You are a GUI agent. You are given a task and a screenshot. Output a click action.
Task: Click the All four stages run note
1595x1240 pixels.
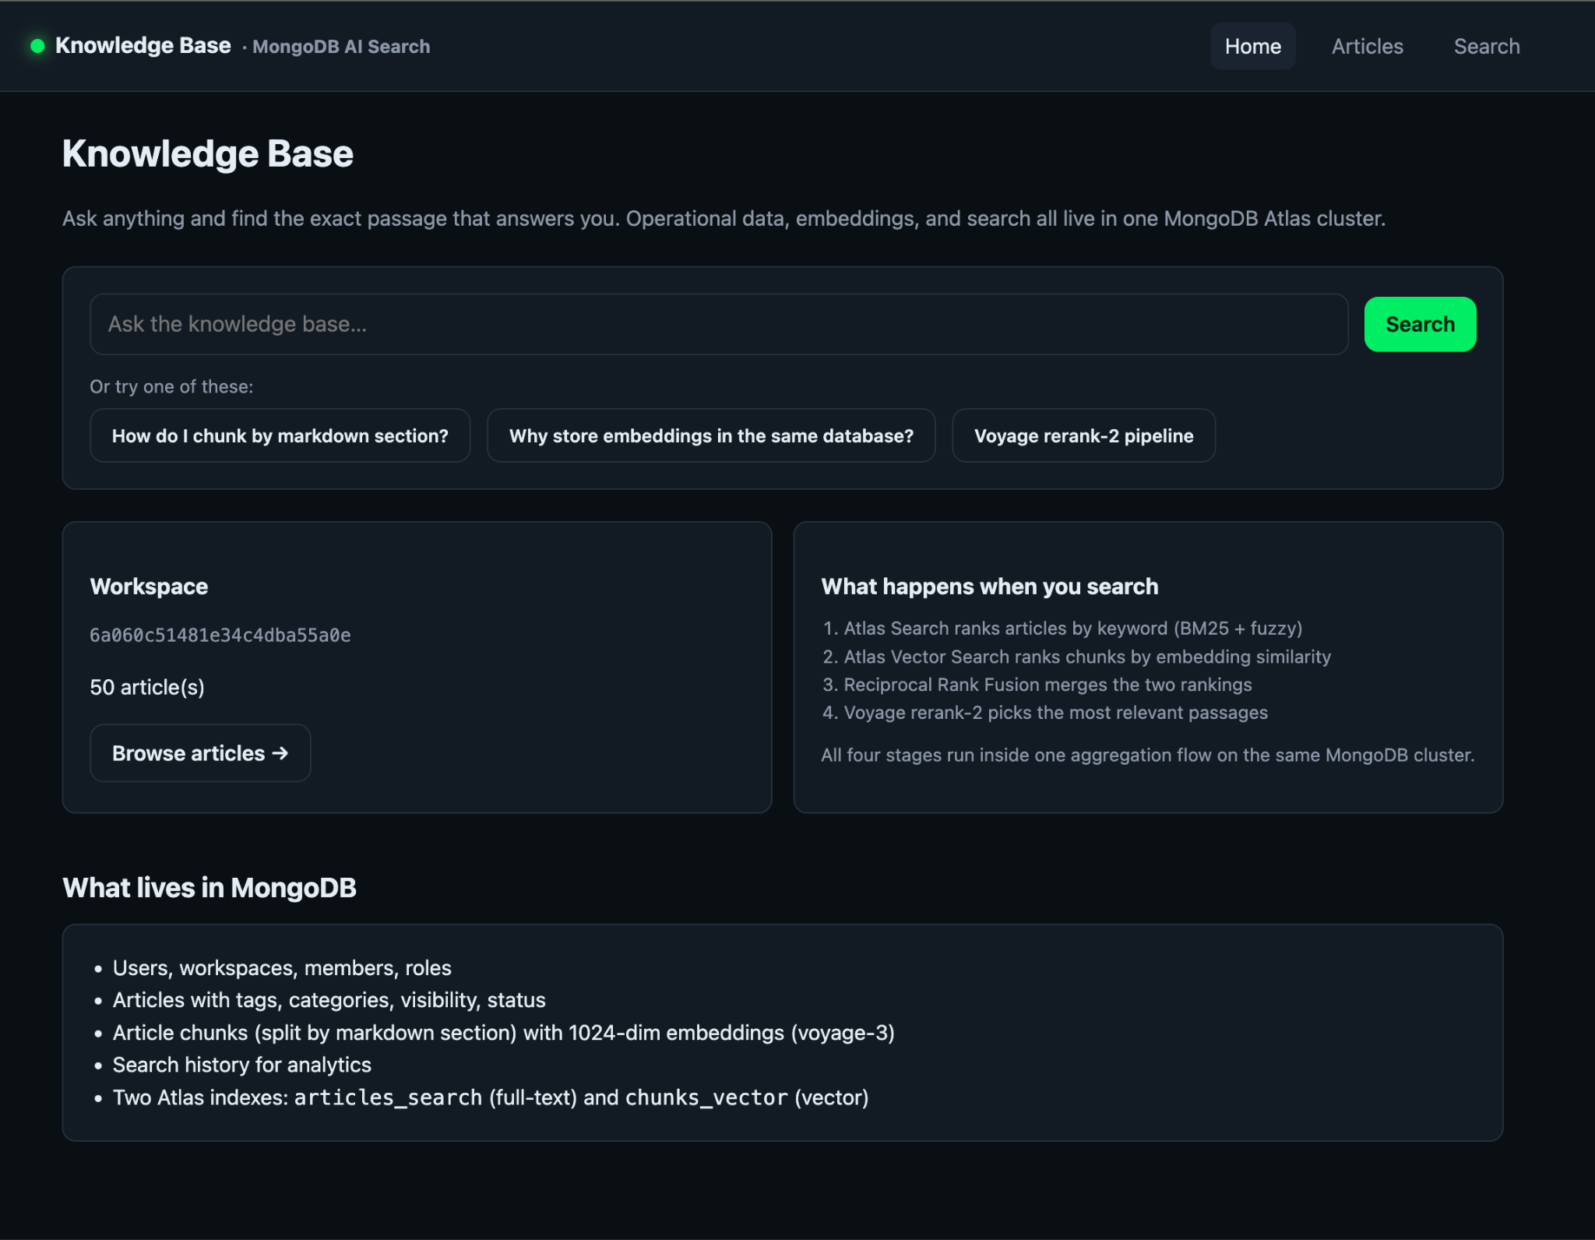[1148, 755]
